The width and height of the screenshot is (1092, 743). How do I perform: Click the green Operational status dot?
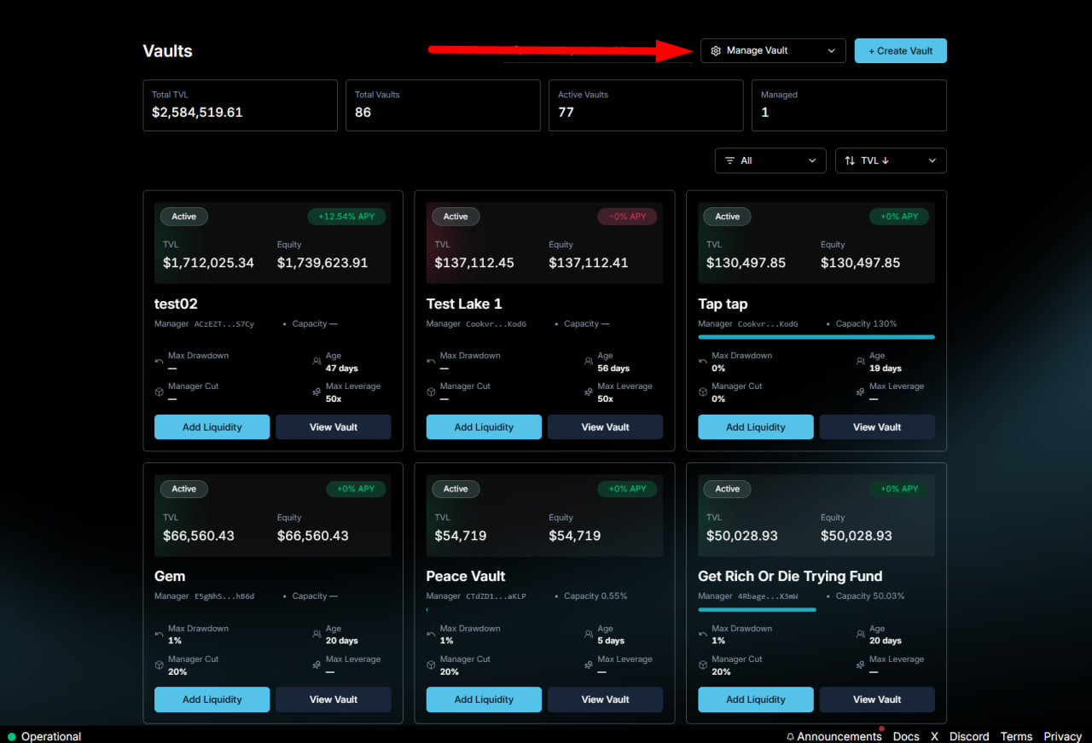coord(12,737)
